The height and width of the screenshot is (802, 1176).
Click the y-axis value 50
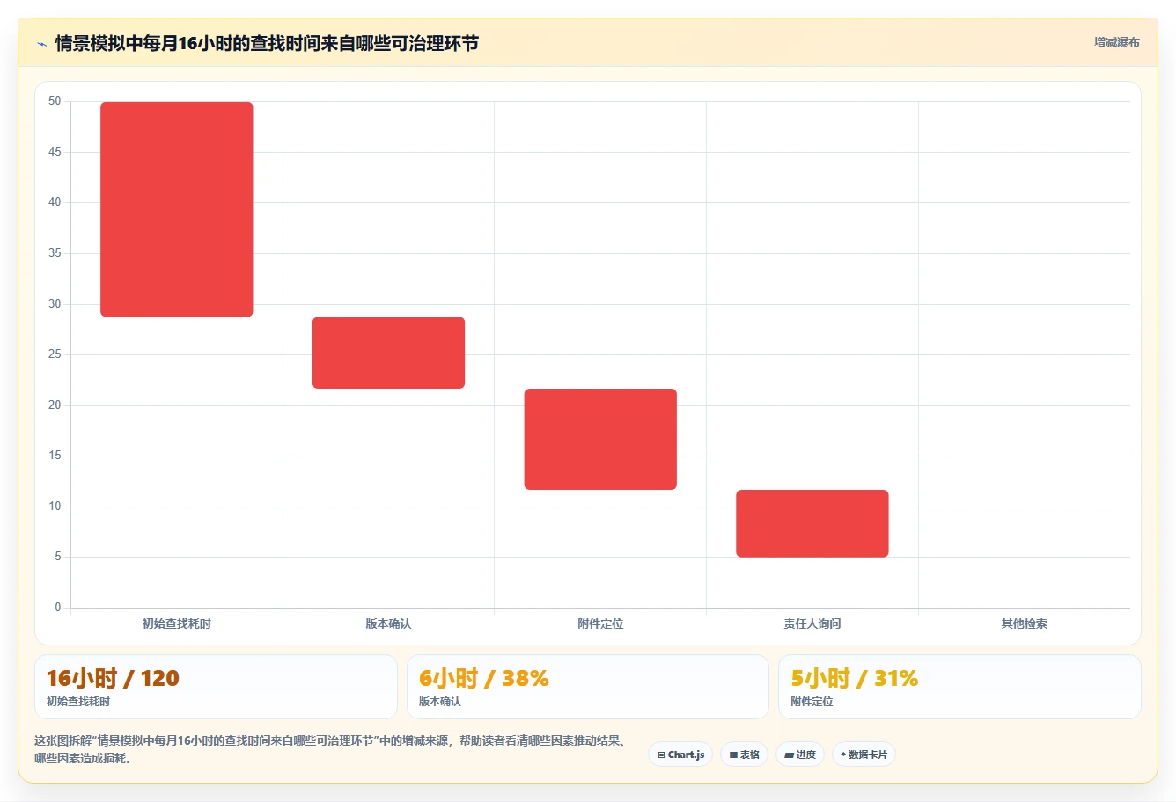[x=55, y=101]
